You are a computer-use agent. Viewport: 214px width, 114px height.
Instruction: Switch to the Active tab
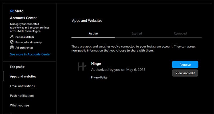point(93,33)
